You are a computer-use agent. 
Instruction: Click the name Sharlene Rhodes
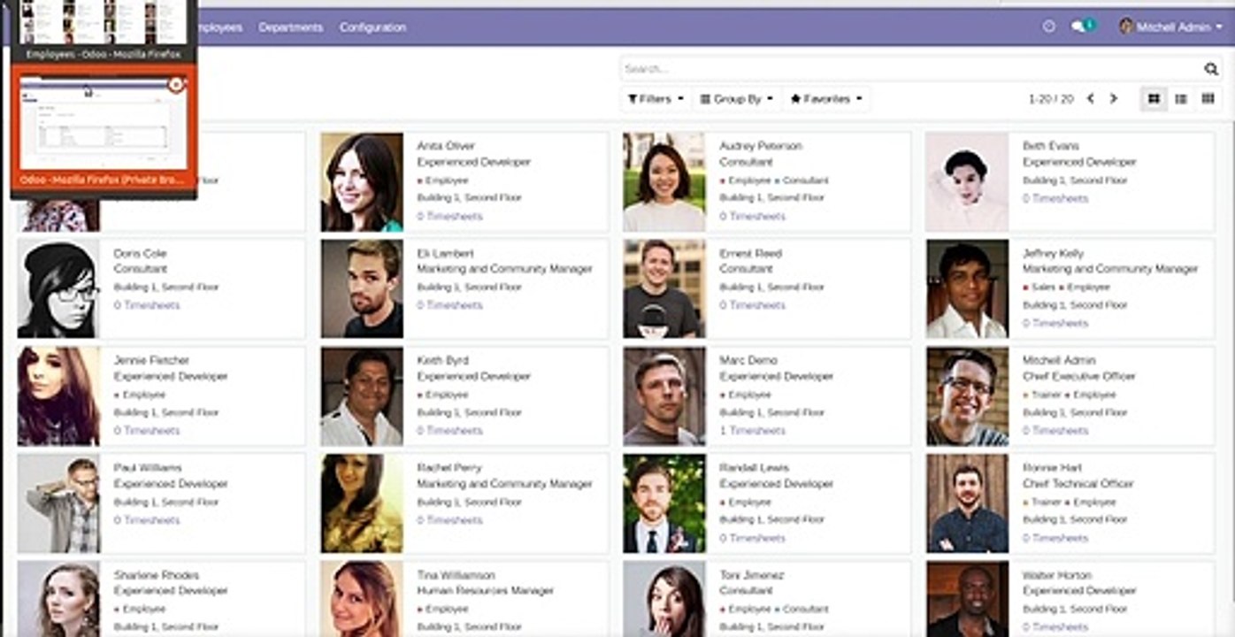click(x=156, y=575)
